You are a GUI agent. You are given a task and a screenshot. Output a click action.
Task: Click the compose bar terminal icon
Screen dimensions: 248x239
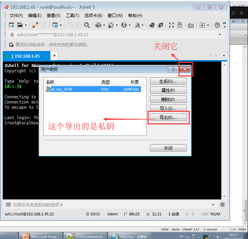click(8, 205)
